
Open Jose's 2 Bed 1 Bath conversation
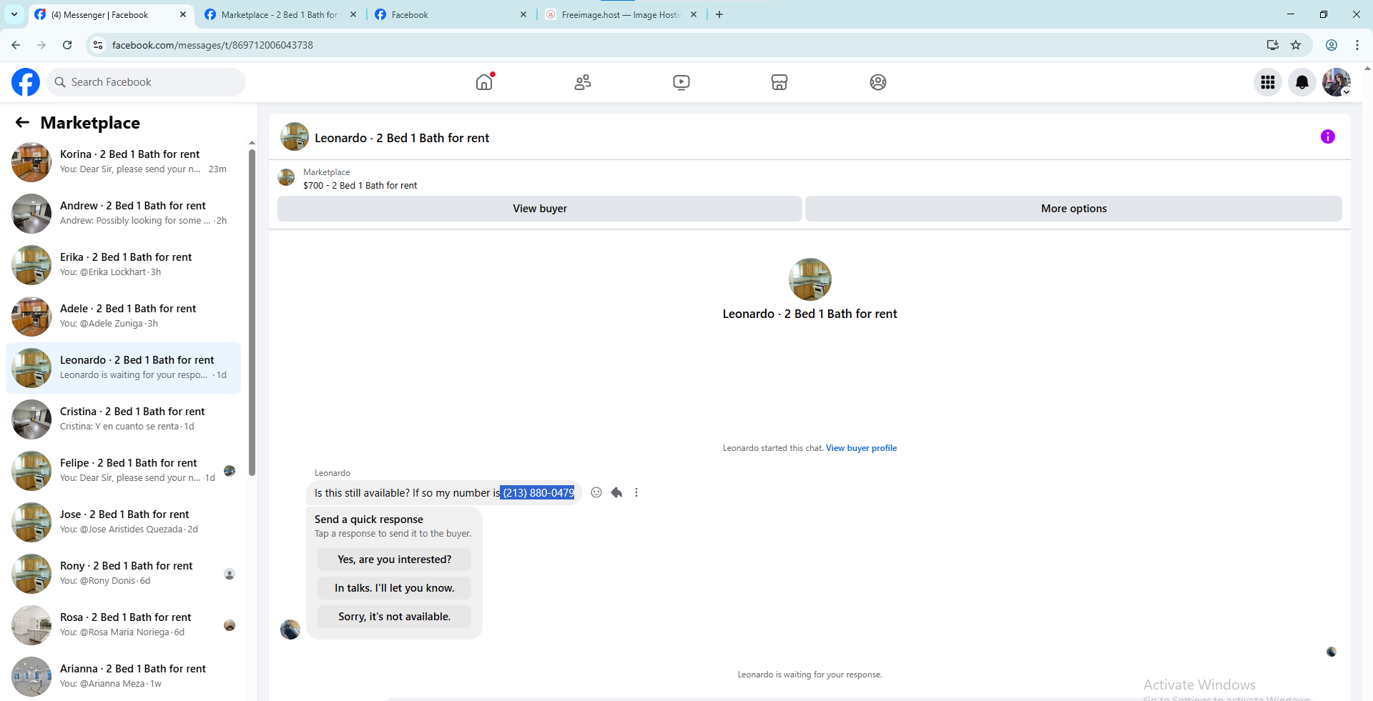pyautogui.click(x=123, y=522)
